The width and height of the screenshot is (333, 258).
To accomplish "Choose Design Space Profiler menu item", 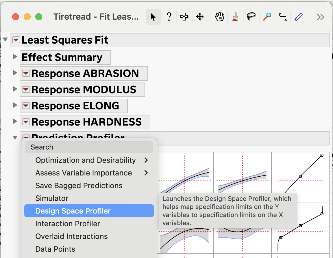I will 73,211.
